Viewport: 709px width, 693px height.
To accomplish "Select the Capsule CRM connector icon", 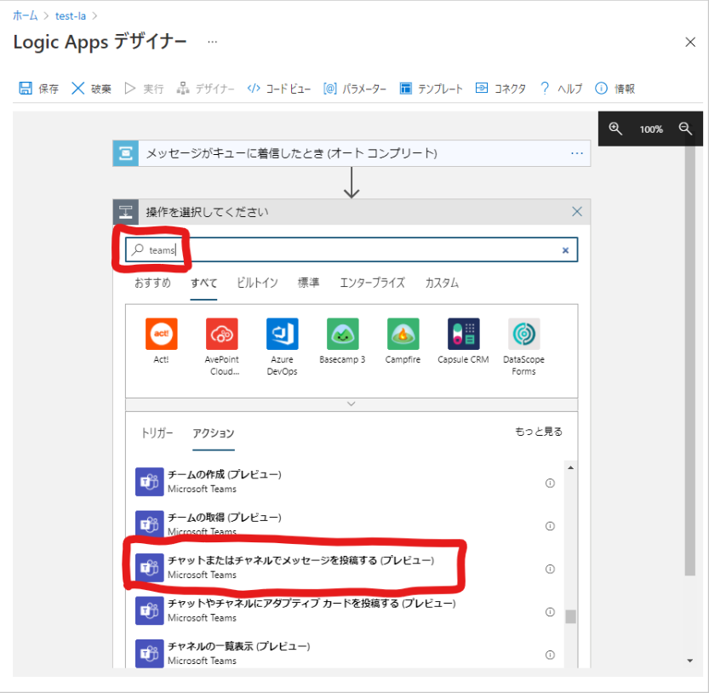I will (x=464, y=334).
